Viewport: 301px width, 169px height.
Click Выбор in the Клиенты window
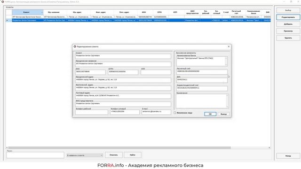pyautogui.click(x=288, y=10)
